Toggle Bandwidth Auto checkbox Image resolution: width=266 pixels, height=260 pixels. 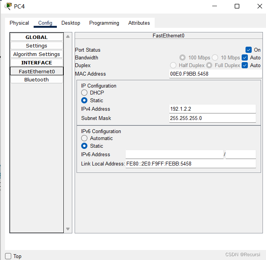[x=245, y=57]
